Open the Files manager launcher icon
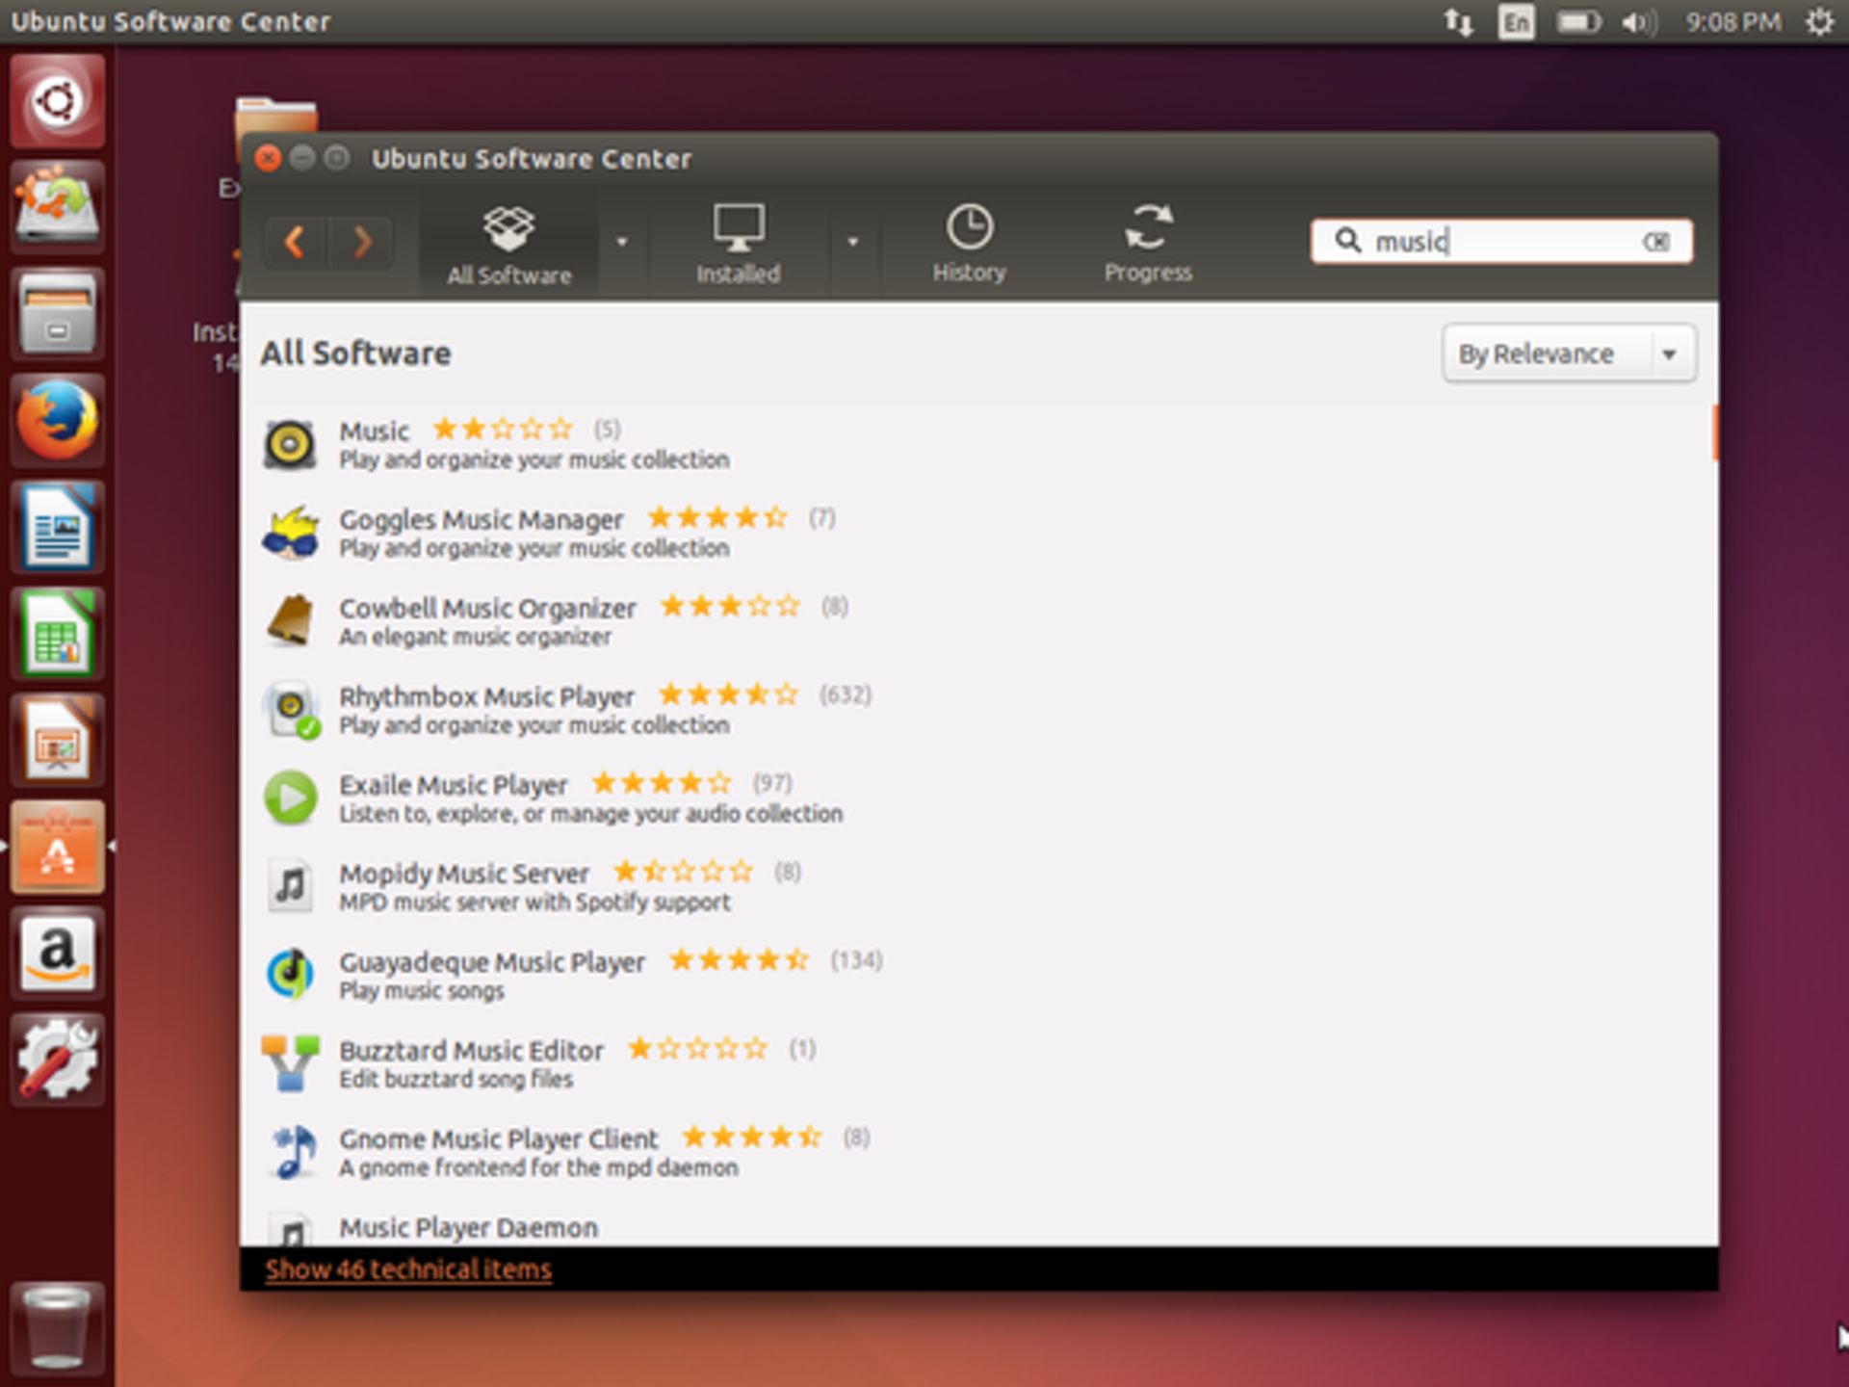 (57, 314)
